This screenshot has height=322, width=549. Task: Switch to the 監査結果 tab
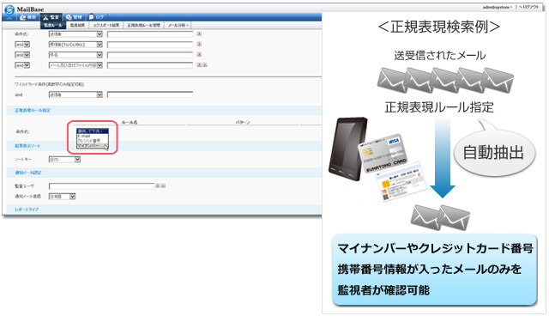coord(77,25)
